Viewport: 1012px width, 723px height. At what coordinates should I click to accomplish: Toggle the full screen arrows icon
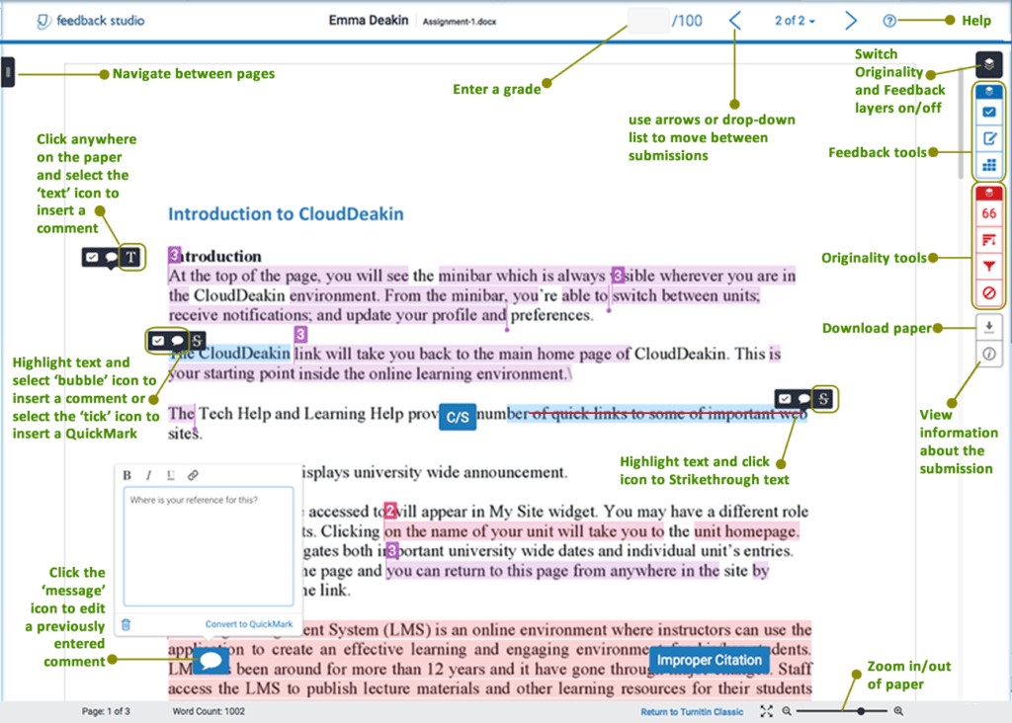(x=766, y=711)
